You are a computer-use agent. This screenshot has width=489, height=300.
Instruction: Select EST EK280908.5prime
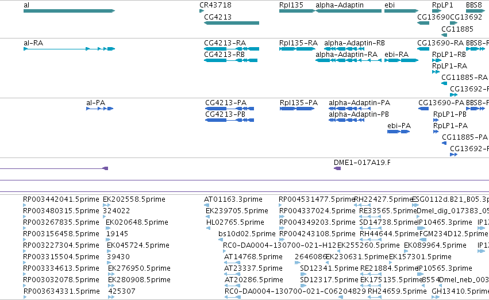click(x=139, y=280)
